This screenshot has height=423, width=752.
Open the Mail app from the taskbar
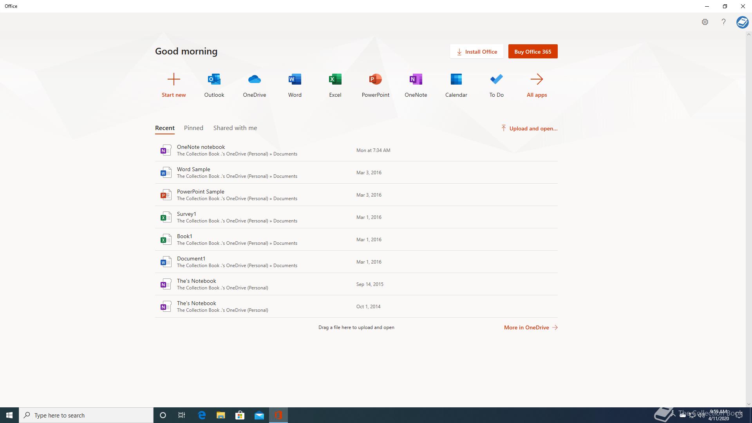(259, 415)
